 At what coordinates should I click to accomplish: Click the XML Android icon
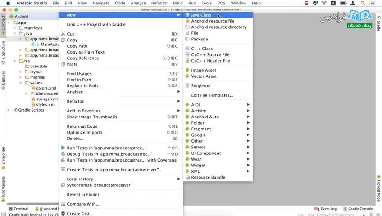tap(187, 171)
